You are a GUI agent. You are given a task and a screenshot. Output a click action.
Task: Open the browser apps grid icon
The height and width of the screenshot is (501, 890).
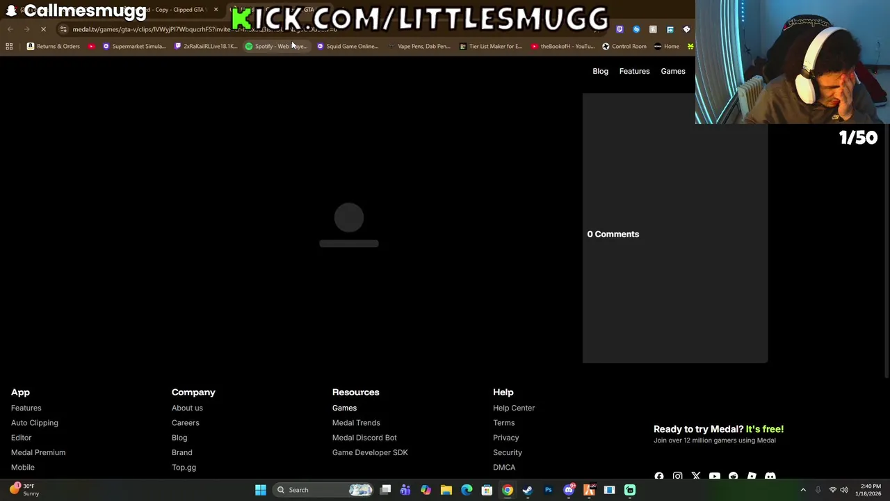[9, 47]
